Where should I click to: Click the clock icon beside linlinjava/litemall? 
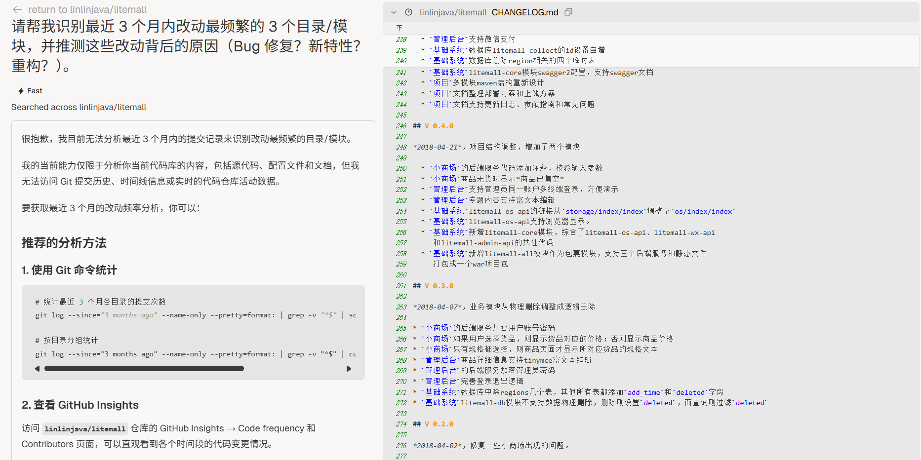tap(408, 12)
